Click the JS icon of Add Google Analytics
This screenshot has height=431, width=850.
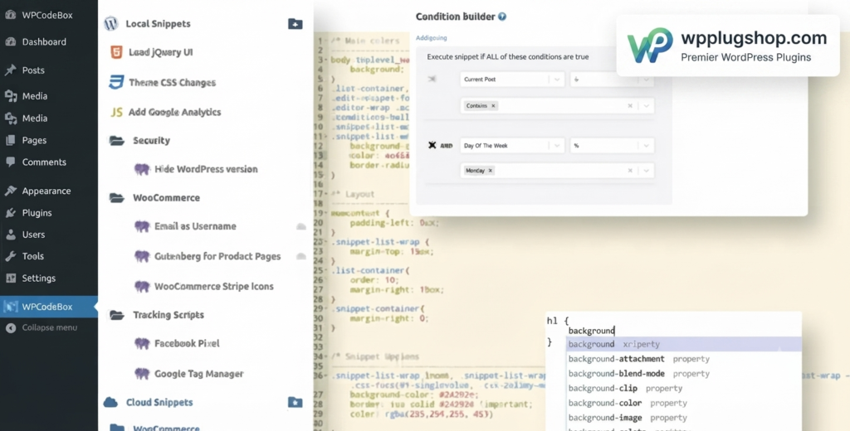[116, 112]
